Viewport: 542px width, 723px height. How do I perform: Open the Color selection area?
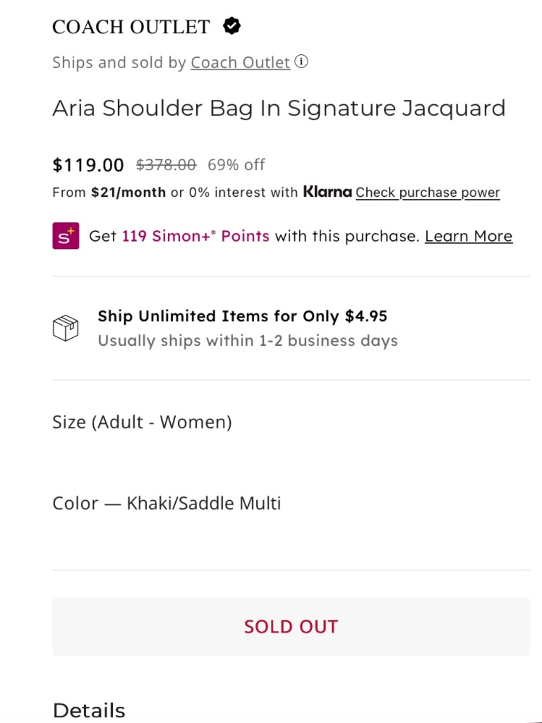167,503
